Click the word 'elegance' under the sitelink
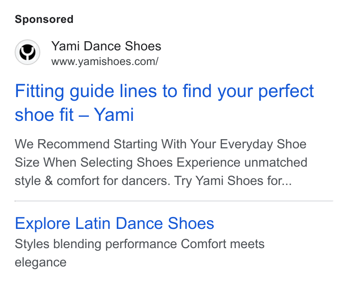Viewport: 348px width, 293px height. pyautogui.click(x=41, y=263)
